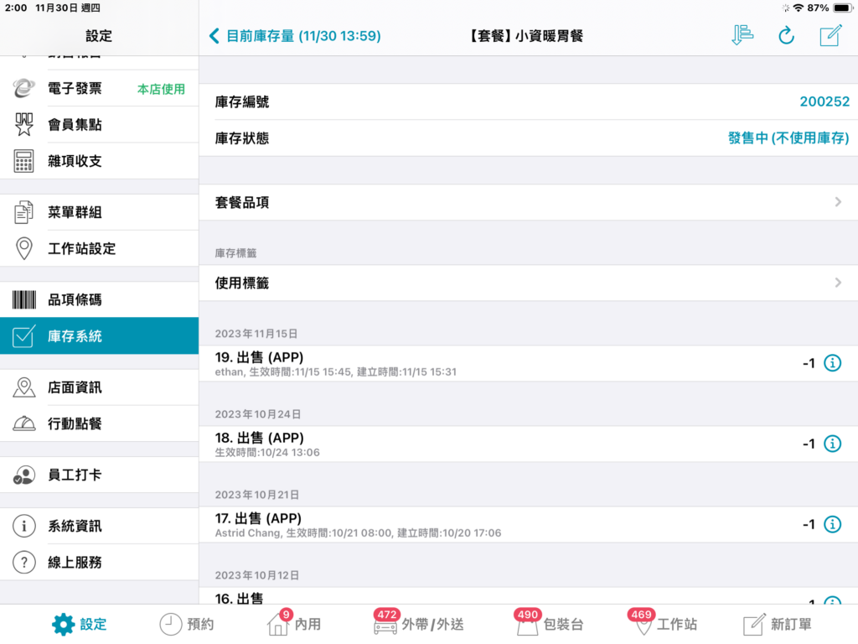Go back to 目前庫存量 list
The width and height of the screenshot is (858, 644).
[295, 36]
